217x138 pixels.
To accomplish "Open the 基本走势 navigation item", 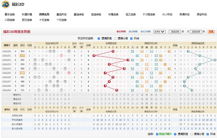I will click(x=10, y=14).
